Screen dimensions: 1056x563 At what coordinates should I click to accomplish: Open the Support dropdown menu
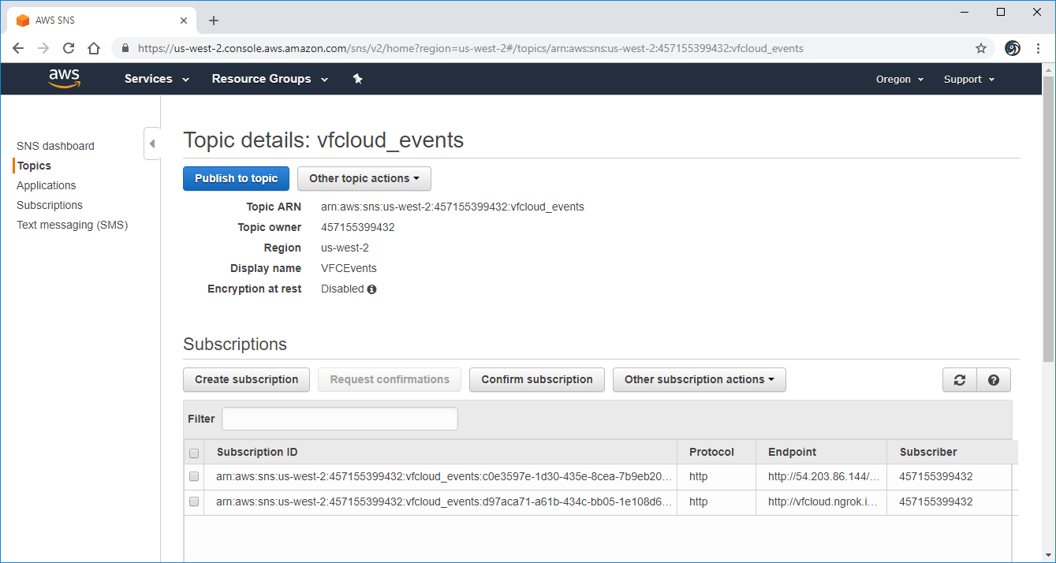pos(969,80)
